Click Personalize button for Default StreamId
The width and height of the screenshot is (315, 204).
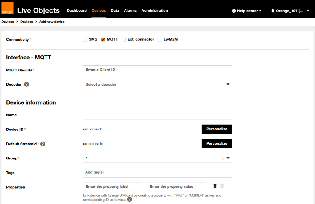[217, 143]
